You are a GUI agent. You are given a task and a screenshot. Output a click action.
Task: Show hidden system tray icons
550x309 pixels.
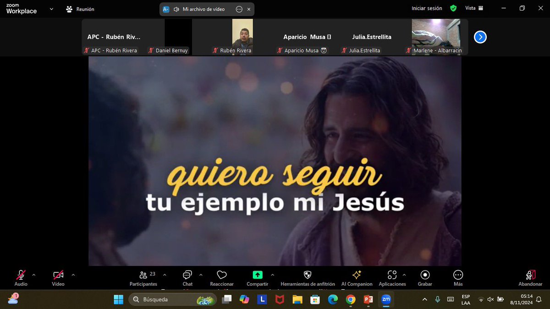[x=425, y=299]
